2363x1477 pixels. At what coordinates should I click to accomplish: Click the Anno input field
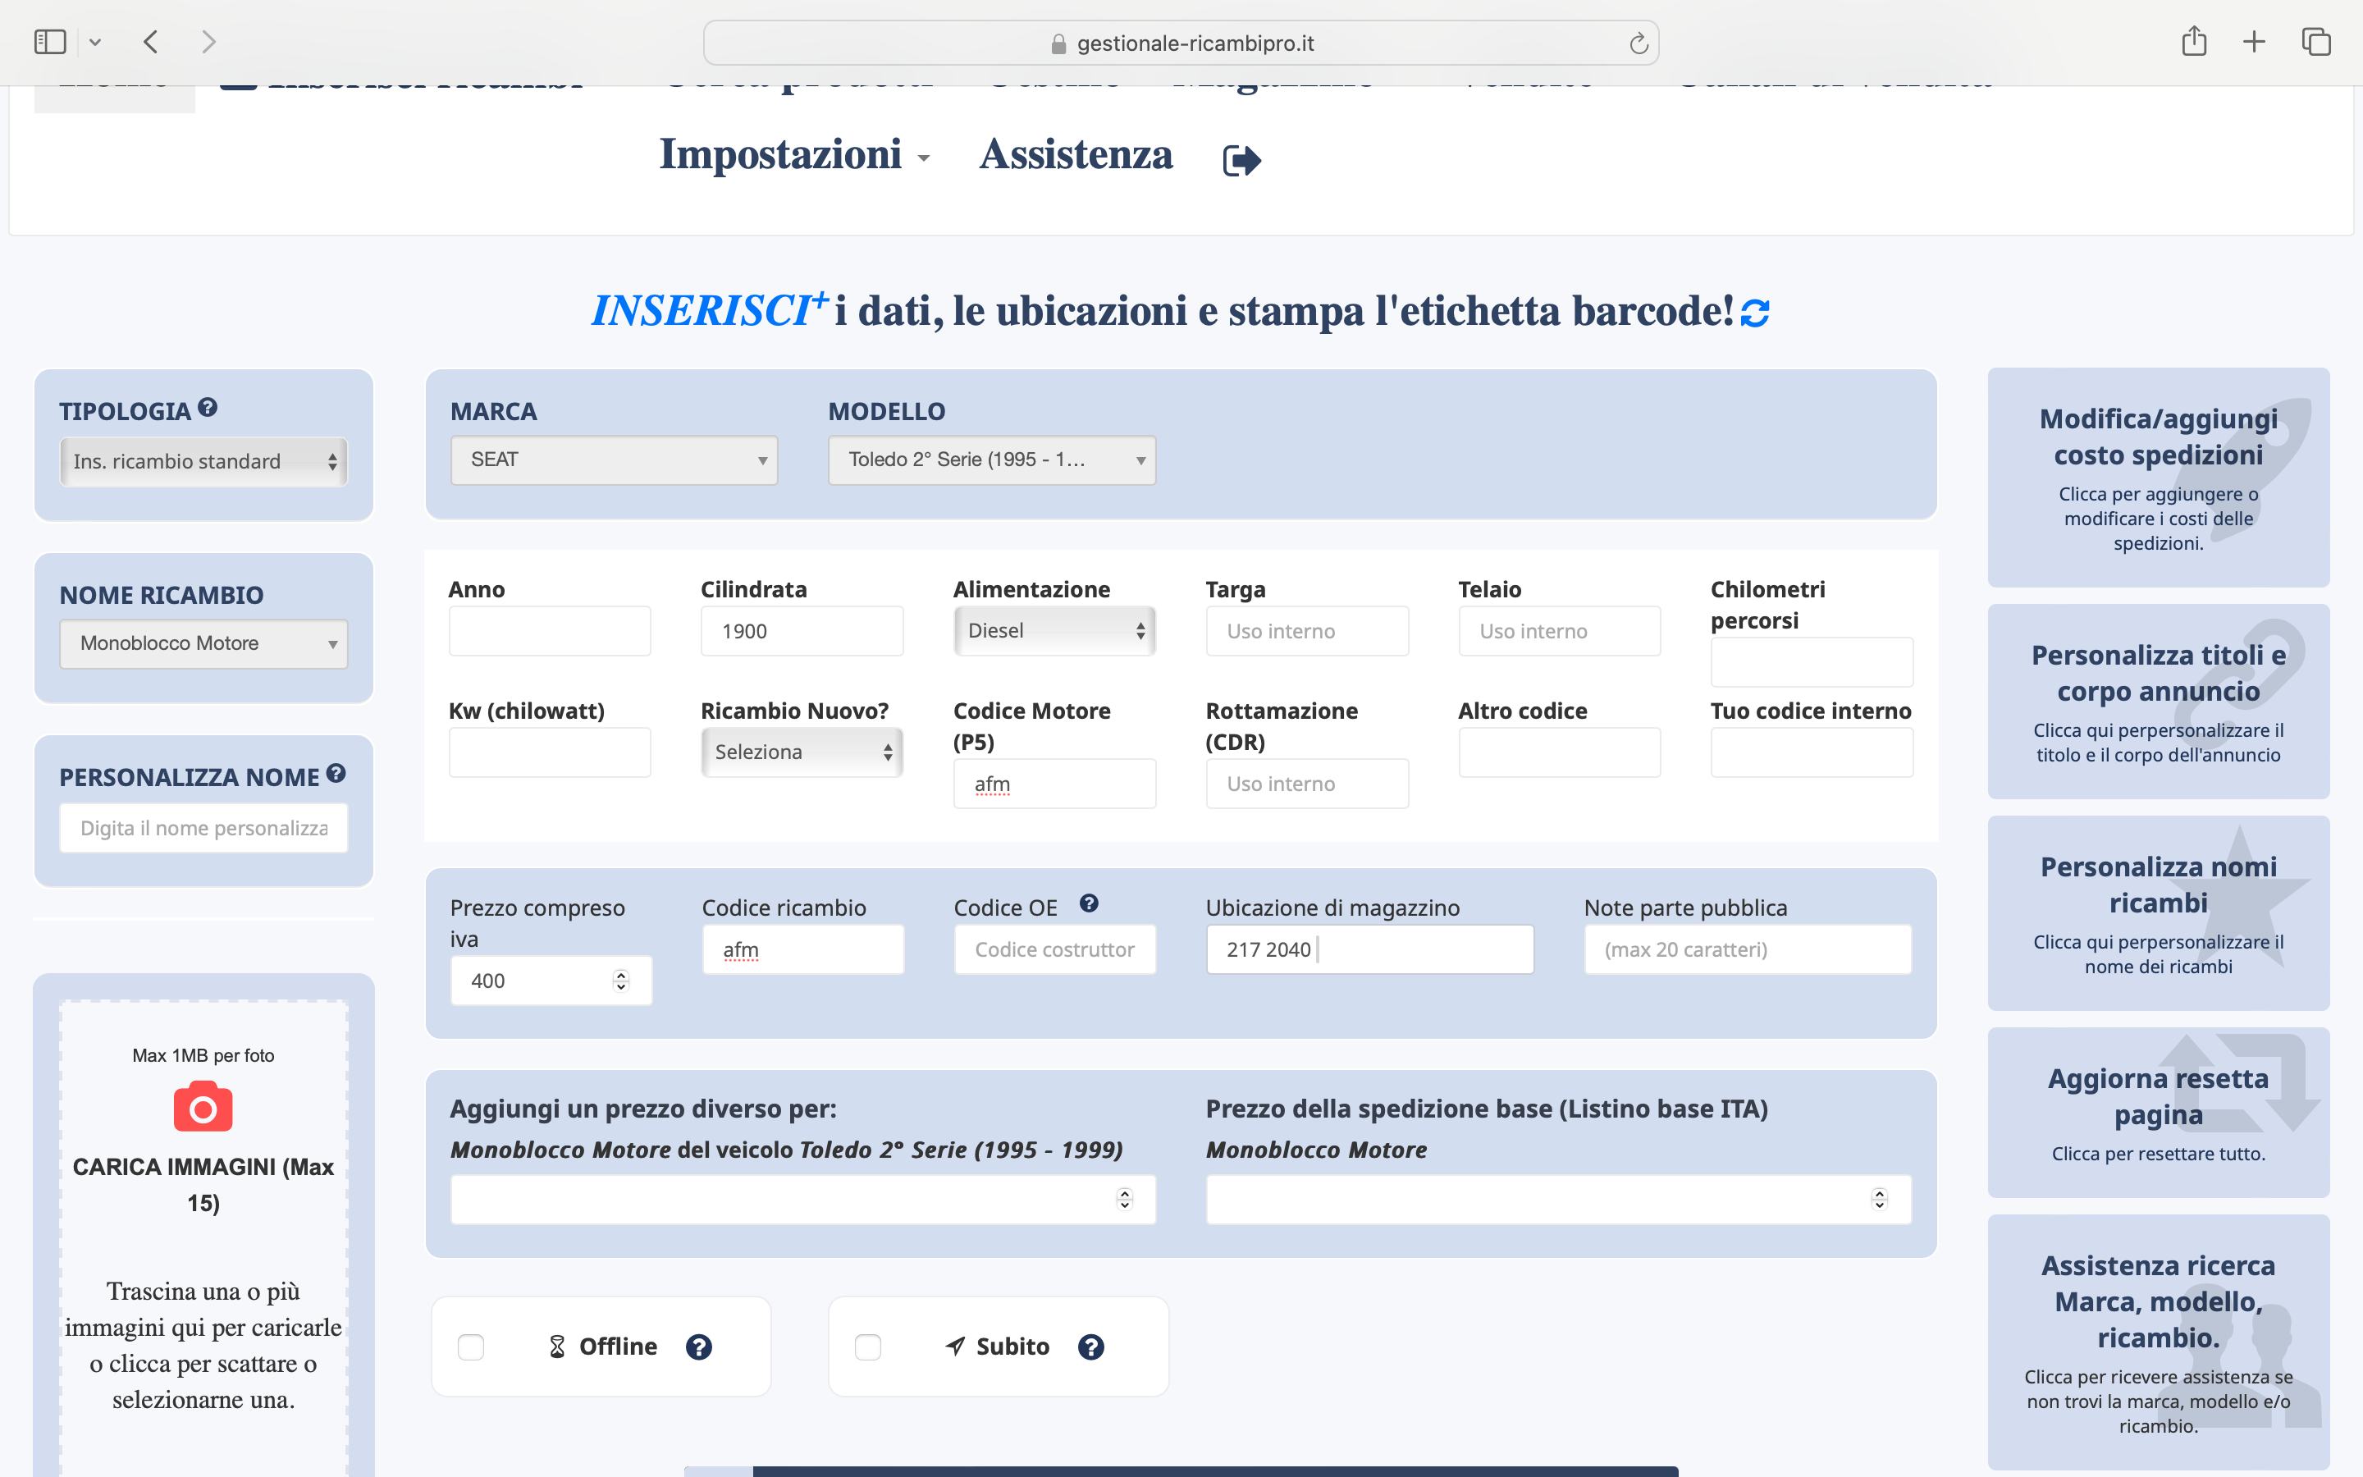pos(550,631)
